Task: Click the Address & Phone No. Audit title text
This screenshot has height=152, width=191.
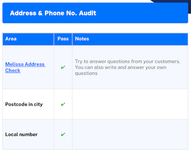Action: click(x=53, y=13)
